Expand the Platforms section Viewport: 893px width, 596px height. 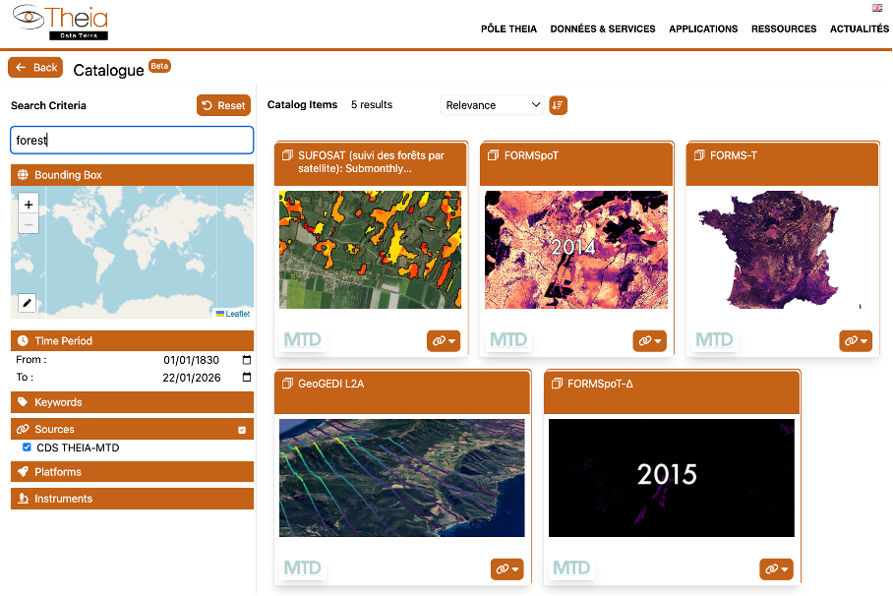pos(21,472)
